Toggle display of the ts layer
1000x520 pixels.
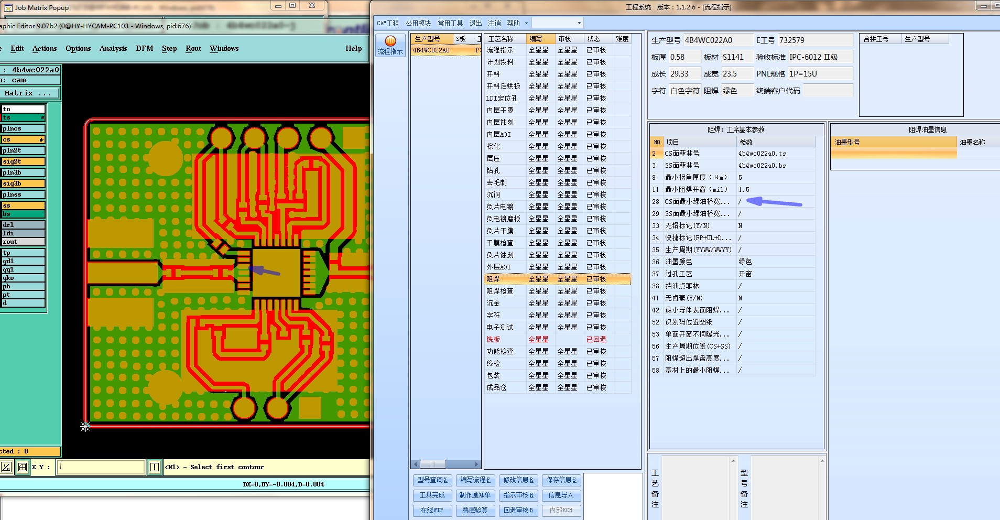pos(23,117)
